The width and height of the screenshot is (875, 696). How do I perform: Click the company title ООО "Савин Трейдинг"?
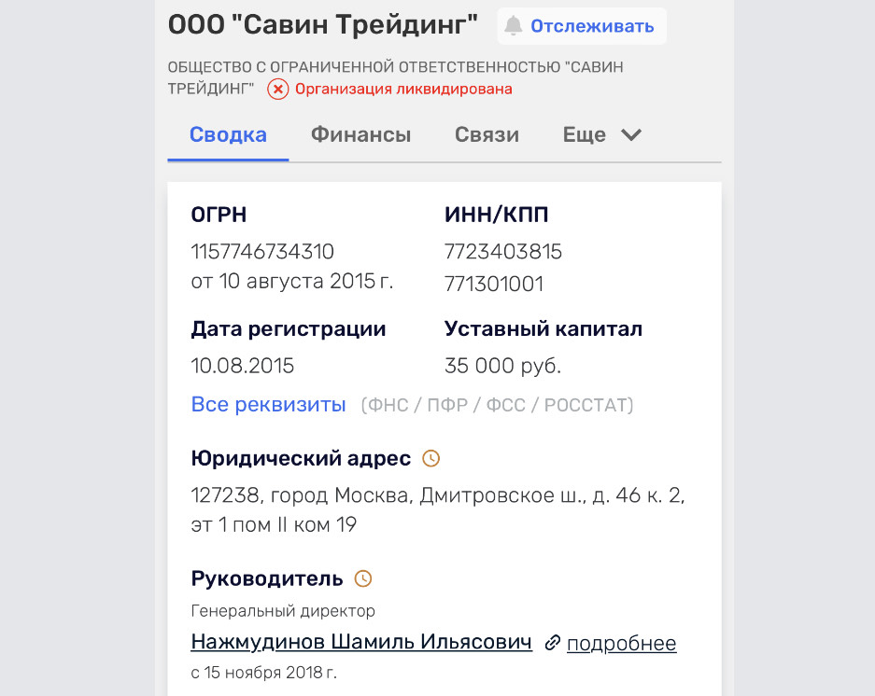(323, 25)
